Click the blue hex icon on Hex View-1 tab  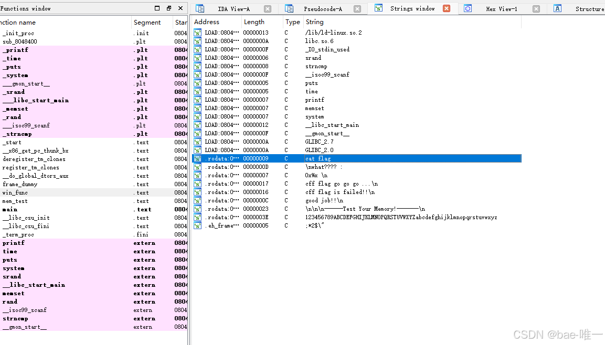click(x=468, y=8)
